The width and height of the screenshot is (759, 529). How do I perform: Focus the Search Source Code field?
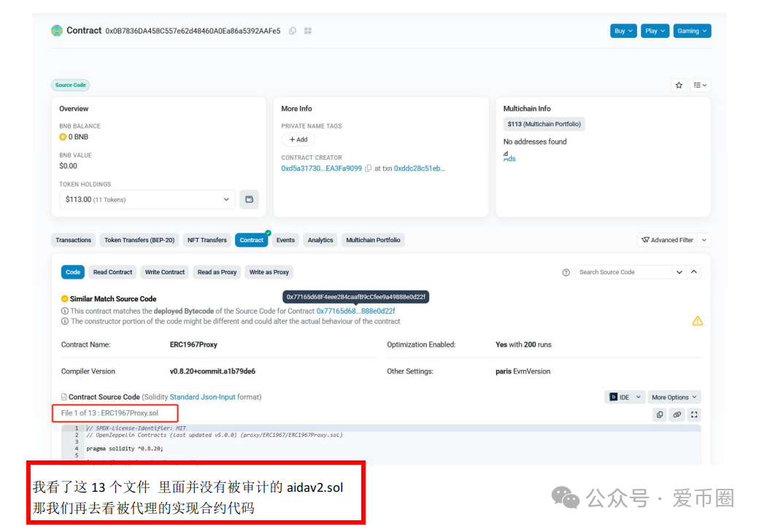623,272
